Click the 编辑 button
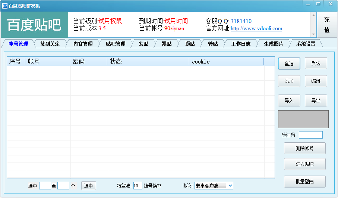 [316, 81]
